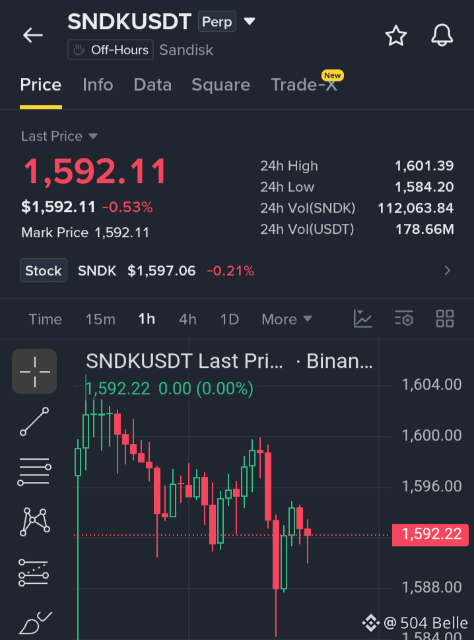Click the large 1,592.11 last price

[x=95, y=172]
